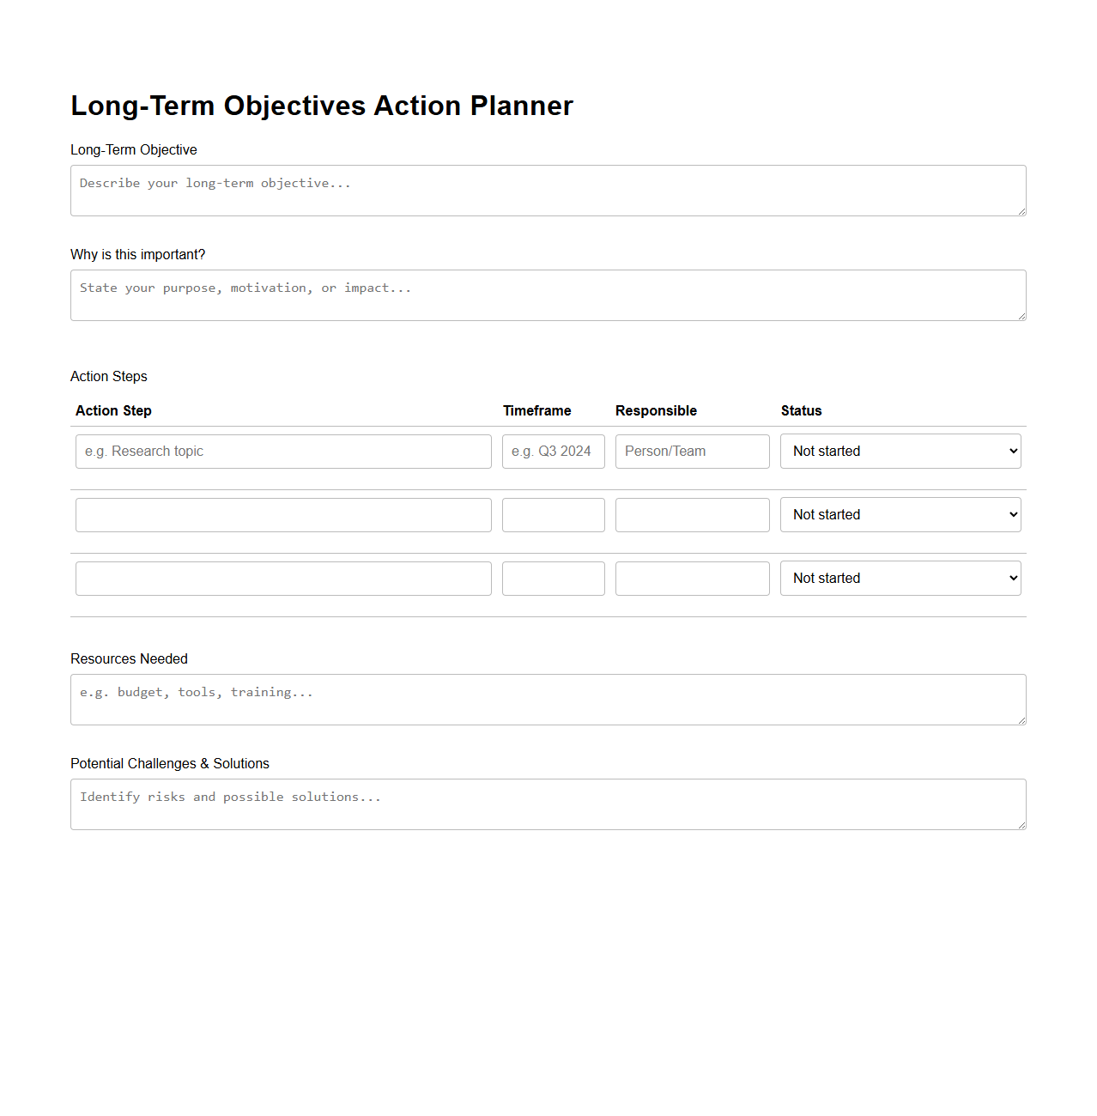Focus the 'Why is this important?' text area
This screenshot has width=1097, height=1116.
click(x=548, y=294)
